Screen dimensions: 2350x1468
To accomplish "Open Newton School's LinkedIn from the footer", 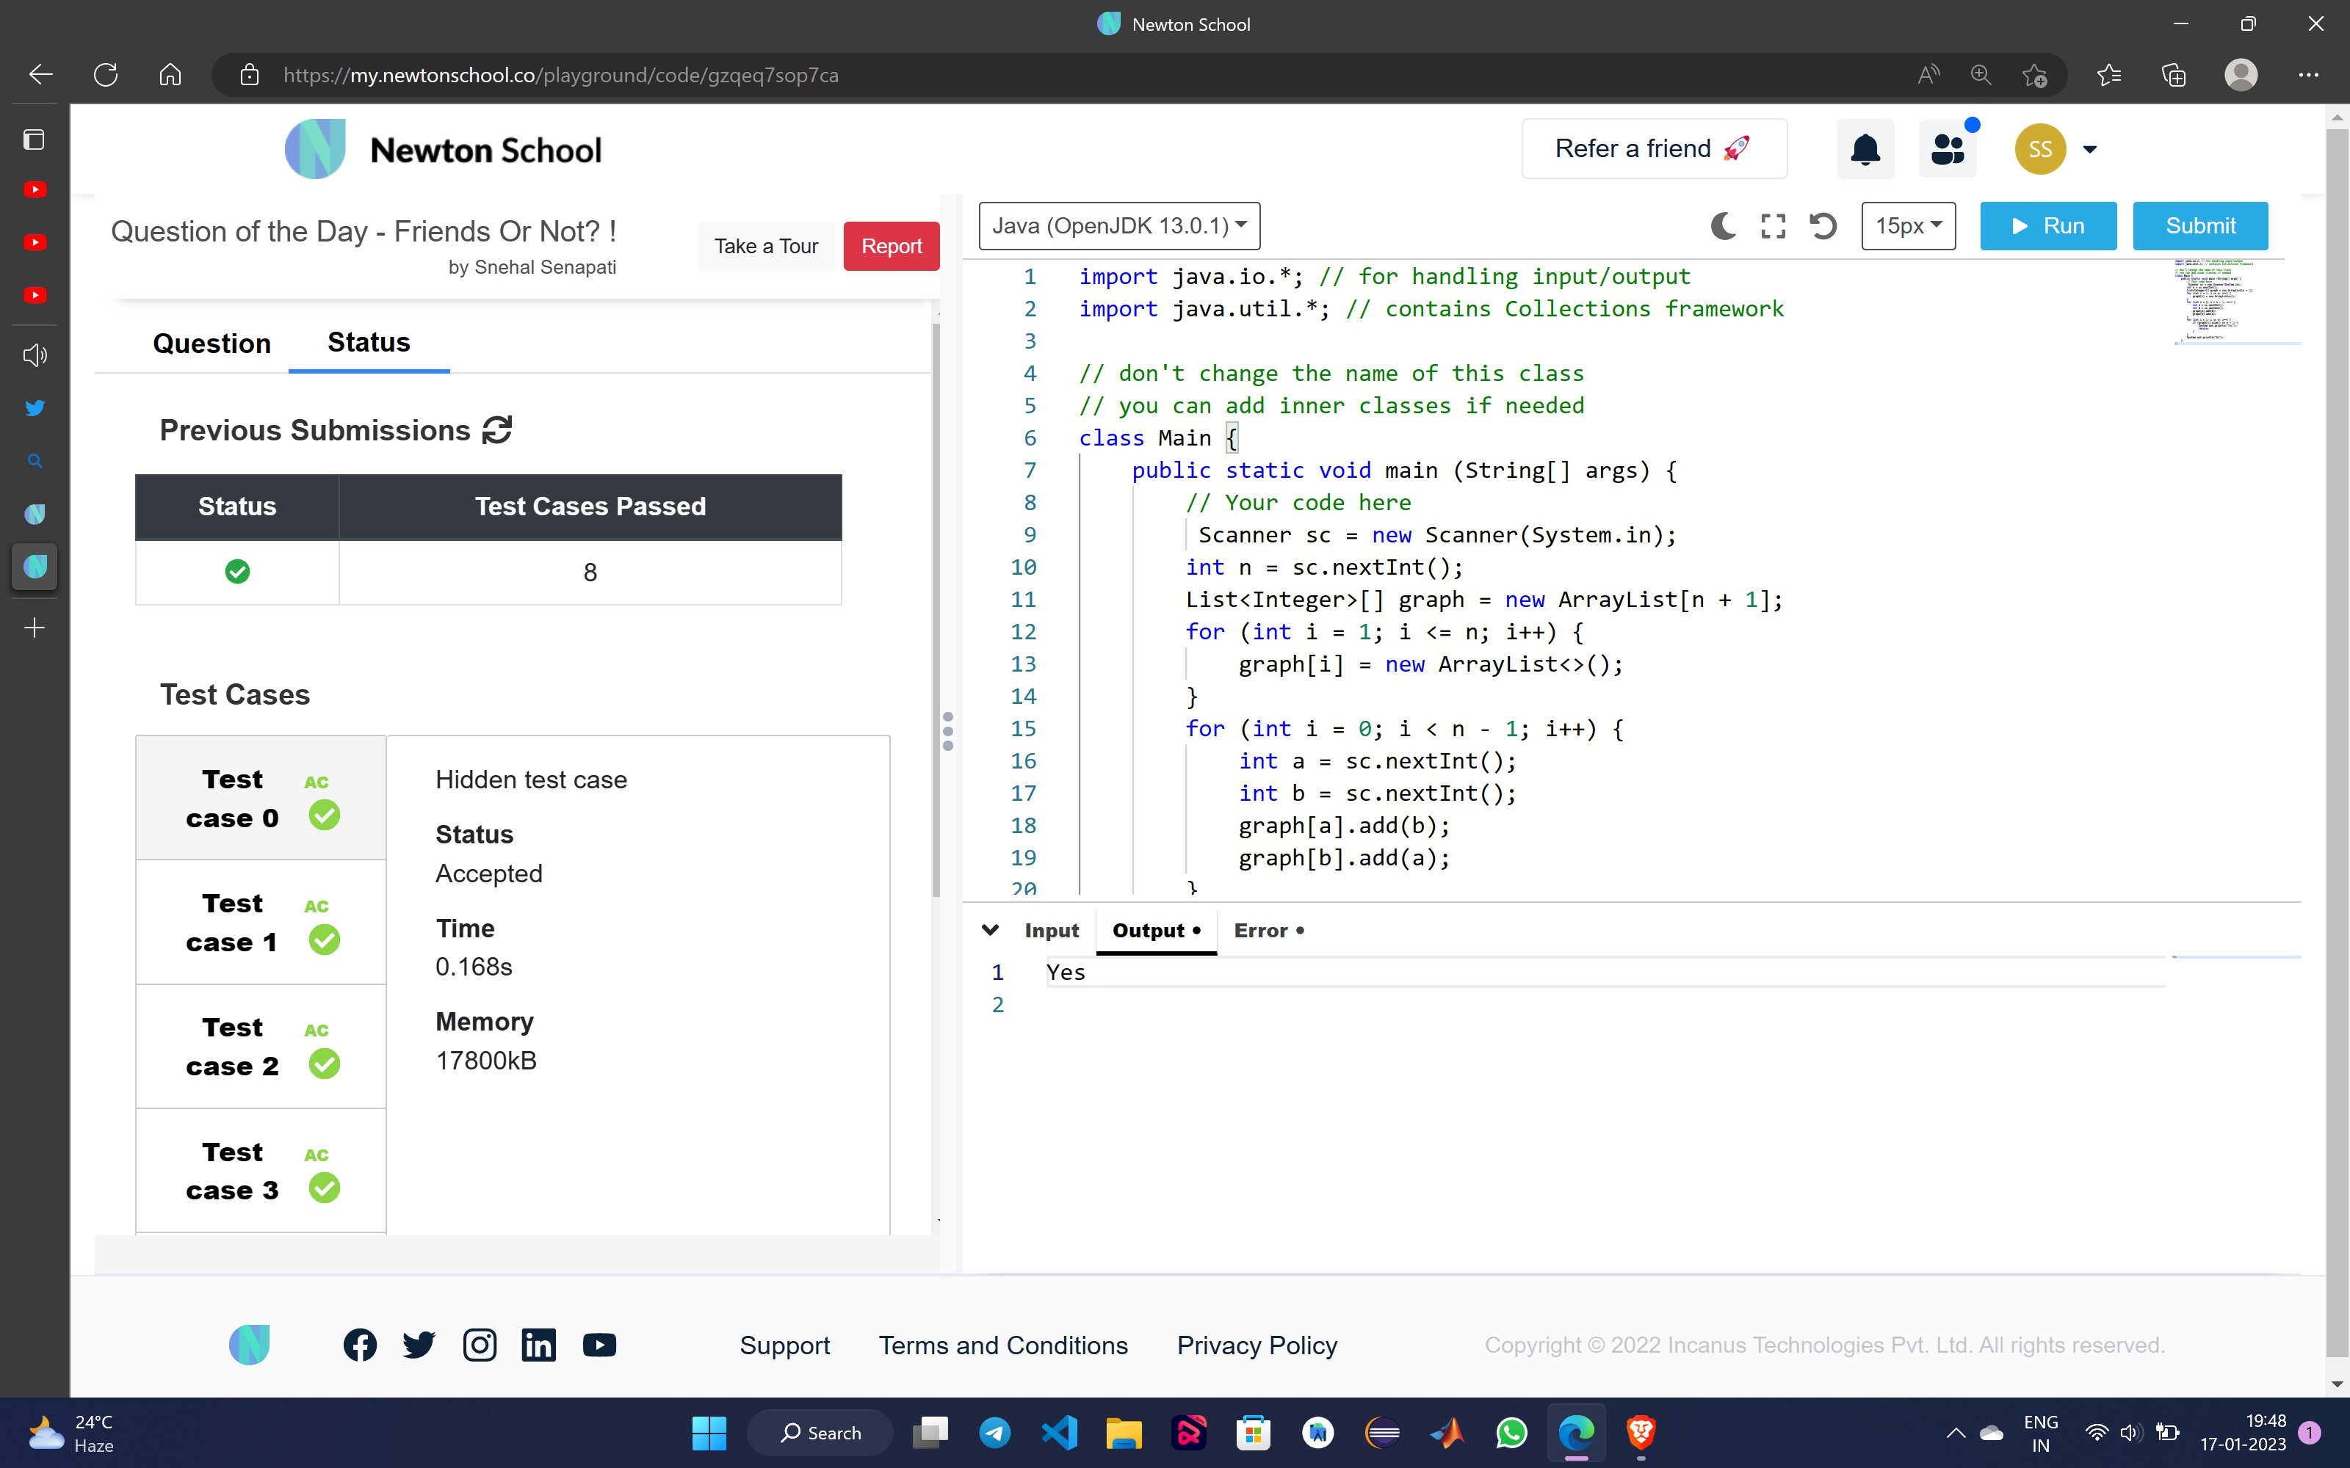I will coord(540,1345).
